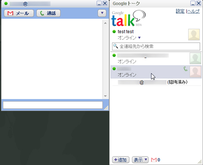Click the magnifier icon in contact search box
The height and width of the screenshot is (165, 203).
[x=115, y=46]
